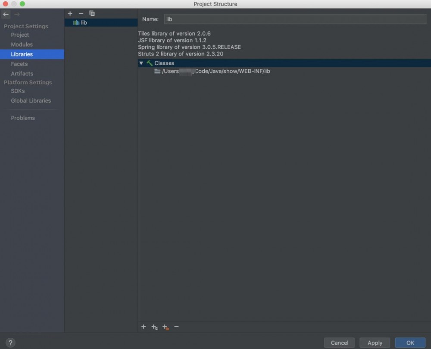Click the red close window button
Screen dimensions: 431x349
pos(5,4)
